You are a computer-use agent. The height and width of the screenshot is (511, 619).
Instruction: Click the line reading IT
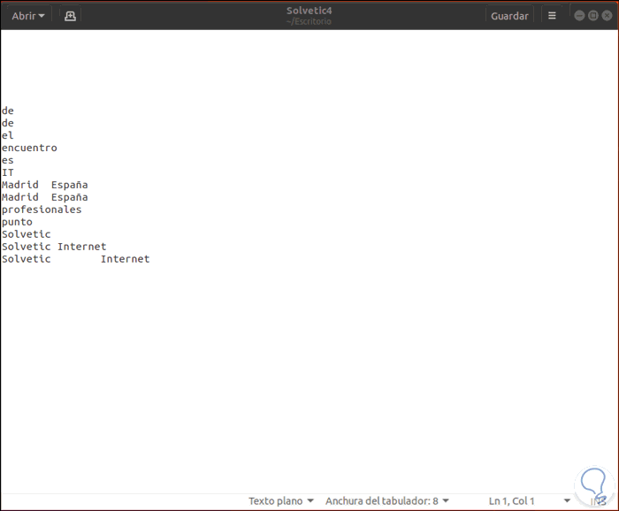tap(8, 172)
